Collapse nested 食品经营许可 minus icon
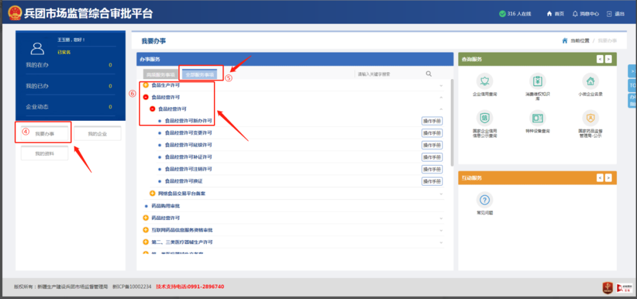This screenshot has height=299, width=637. [152, 109]
